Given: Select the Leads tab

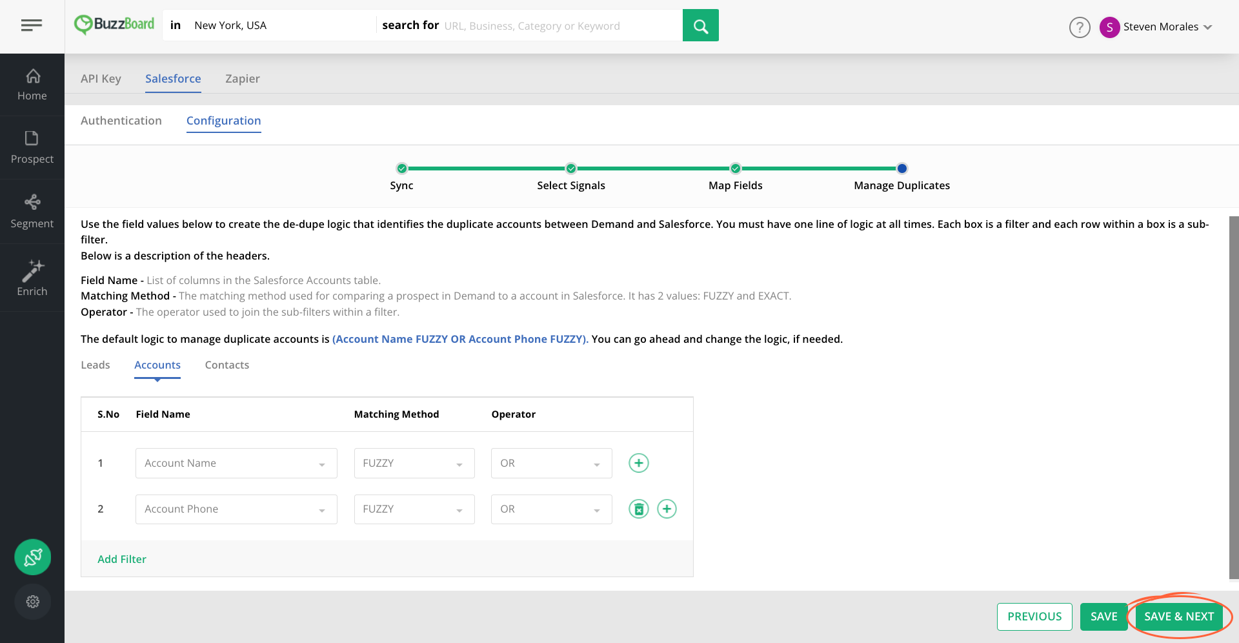Looking at the screenshot, I should coord(96,365).
